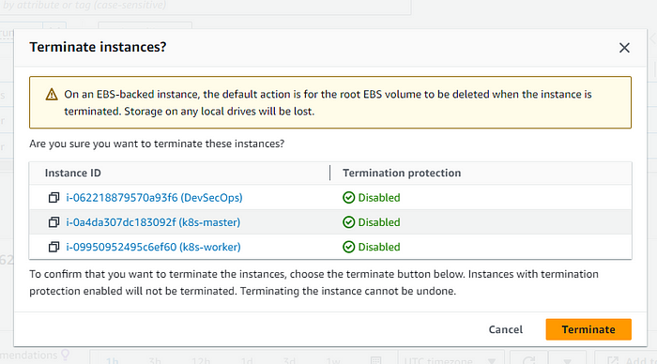Click the k8s-master Disabled checkmark icon

[348, 222]
